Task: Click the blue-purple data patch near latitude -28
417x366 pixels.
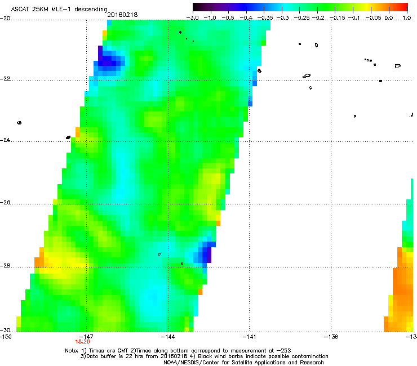Action: click(x=204, y=252)
